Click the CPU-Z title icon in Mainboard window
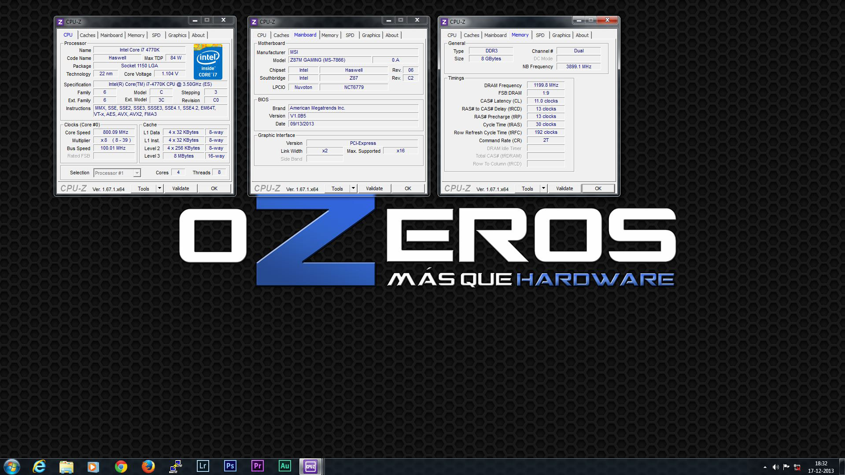 pos(255,22)
